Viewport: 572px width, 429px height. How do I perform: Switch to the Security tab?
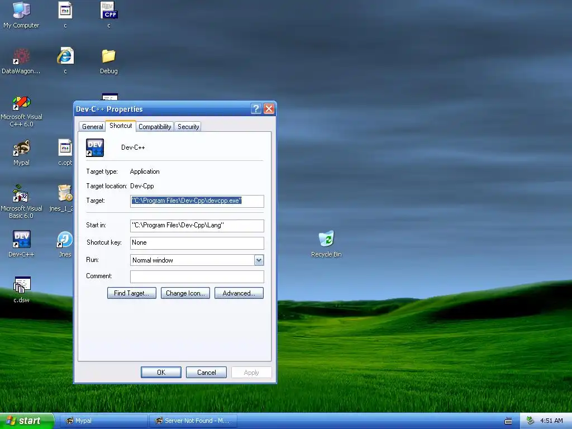tap(188, 127)
